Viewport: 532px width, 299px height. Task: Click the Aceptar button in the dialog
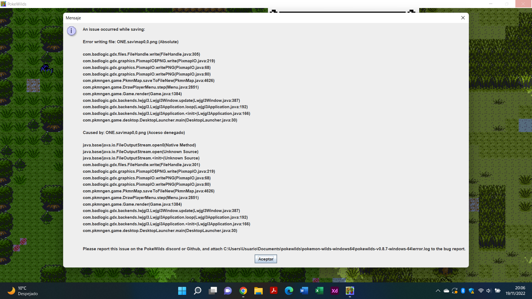tap(266, 259)
